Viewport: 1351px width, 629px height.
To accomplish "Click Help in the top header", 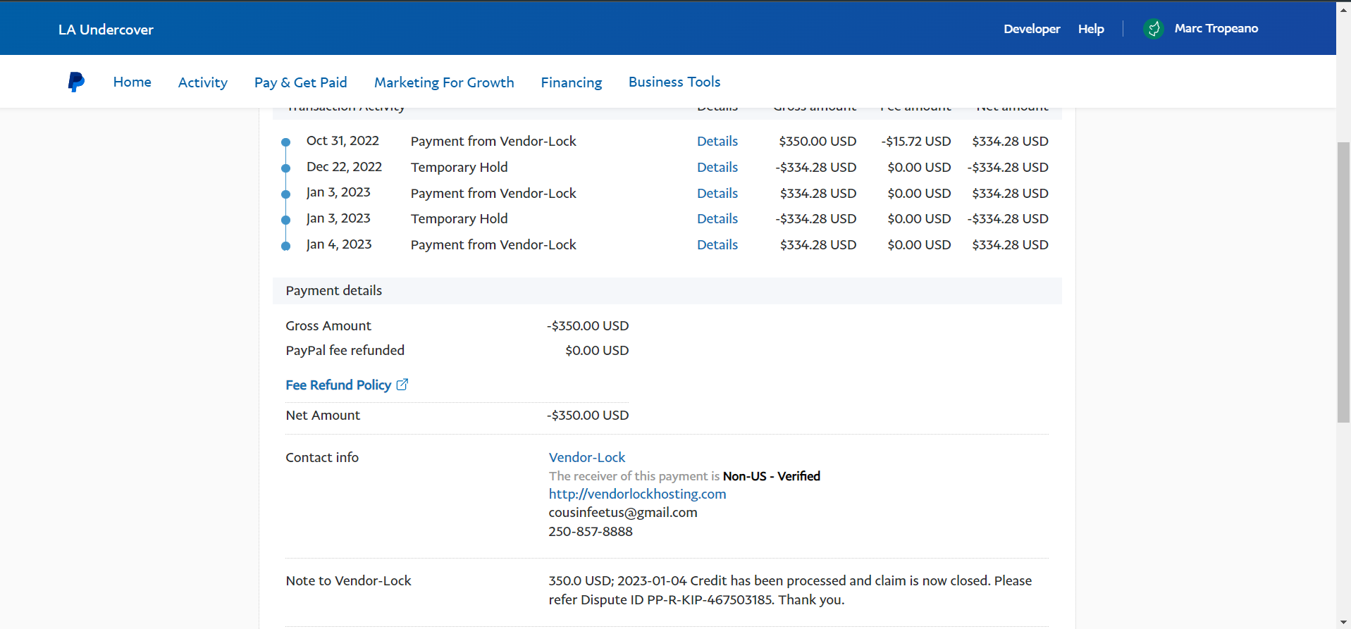I will 1091,29.
